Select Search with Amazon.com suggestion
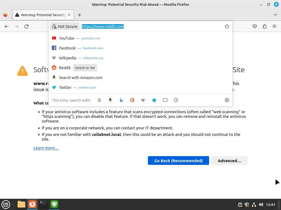Image resolution: width=281 pixels, height=210 pixels. pos(140,78)
